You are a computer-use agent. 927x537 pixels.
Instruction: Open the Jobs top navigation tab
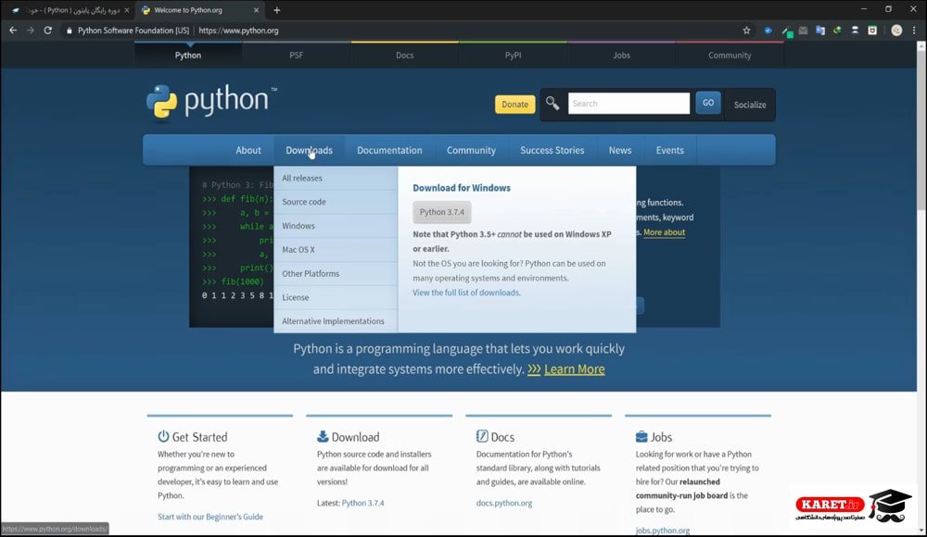(x=621, y=55)
